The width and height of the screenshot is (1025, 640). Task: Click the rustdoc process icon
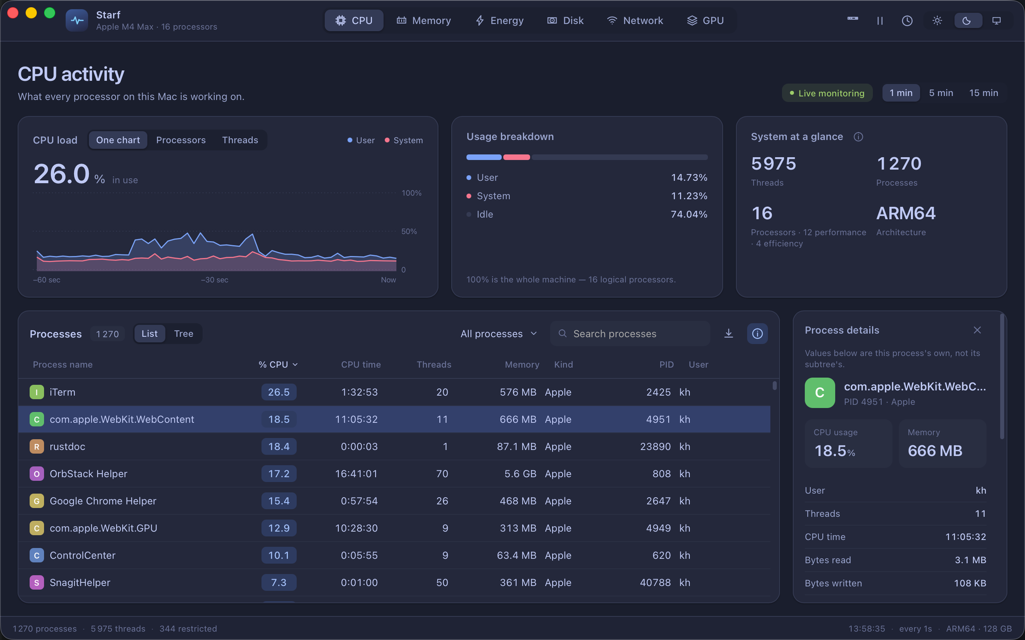(36, 446)
